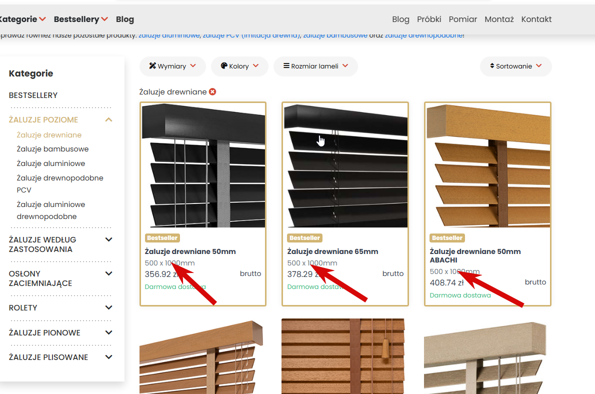Open the bold Blog menu item

click(125, 19)
